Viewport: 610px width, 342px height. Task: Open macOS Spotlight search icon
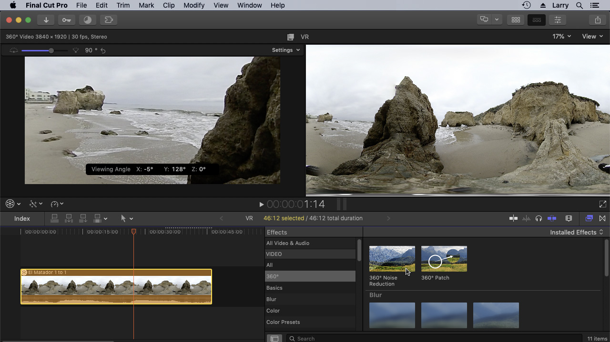point(579,5)
